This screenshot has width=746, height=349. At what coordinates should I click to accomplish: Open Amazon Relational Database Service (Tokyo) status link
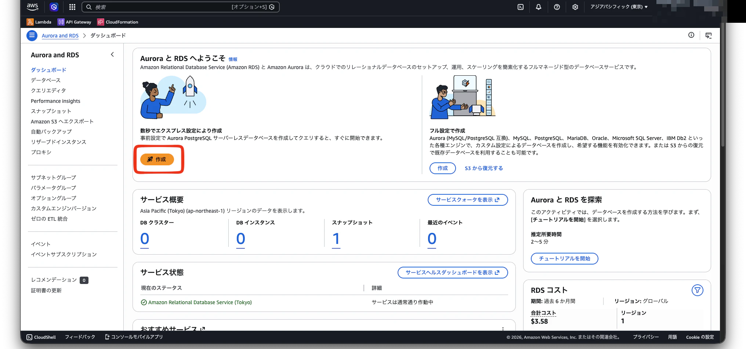point(200,302)
